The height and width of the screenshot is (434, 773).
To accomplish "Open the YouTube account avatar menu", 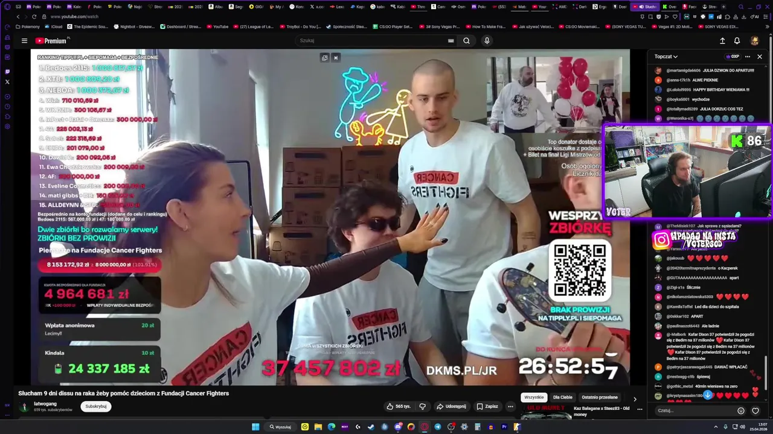I will click(754, 41).
